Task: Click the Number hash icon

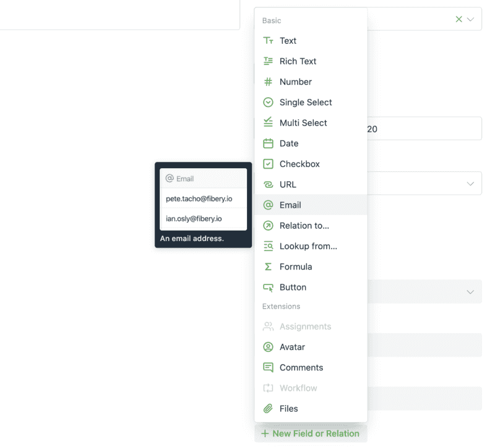Action: (x=268, y=82)
